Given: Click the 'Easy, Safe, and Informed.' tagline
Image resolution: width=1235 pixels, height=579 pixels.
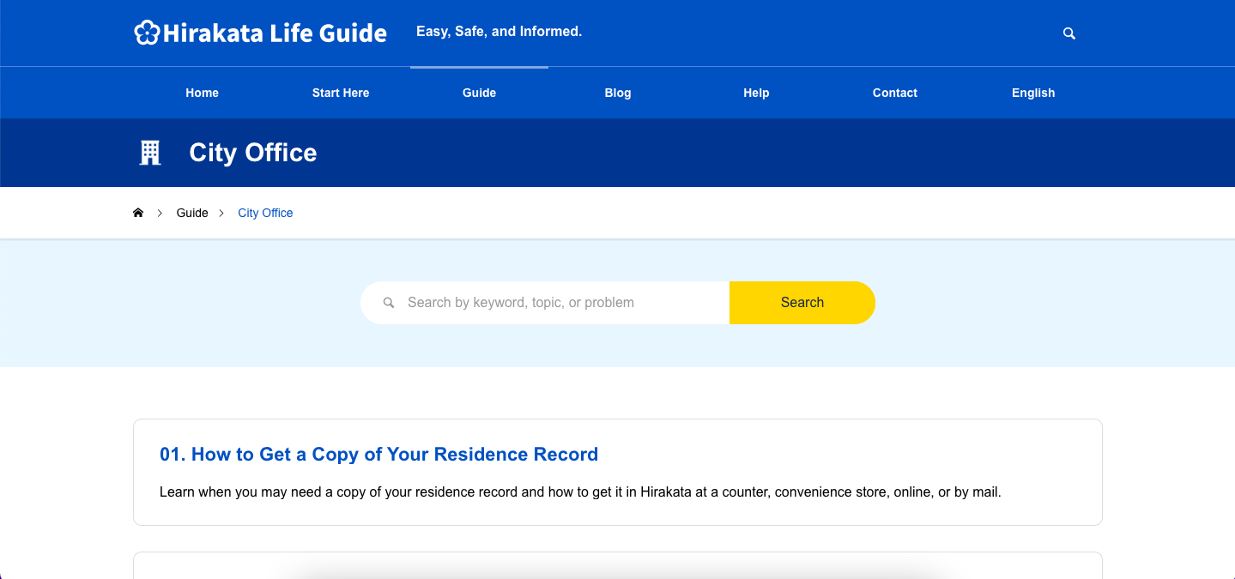Looking at the screenshot, I should click(499, 32).
